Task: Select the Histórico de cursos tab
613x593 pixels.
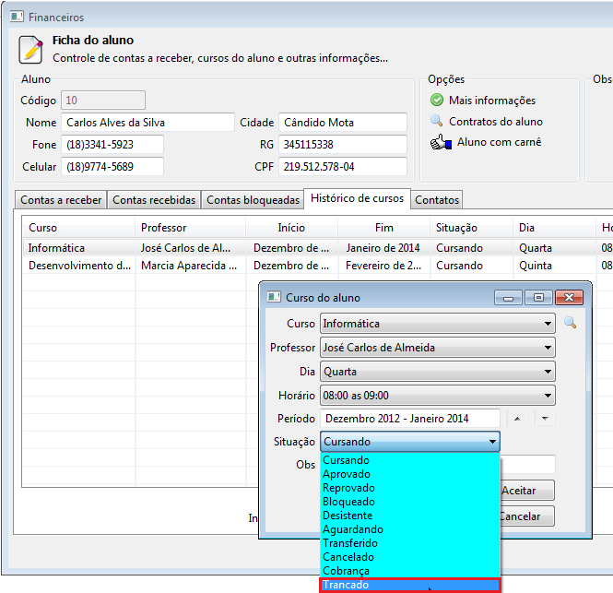Action: point(357,198)
